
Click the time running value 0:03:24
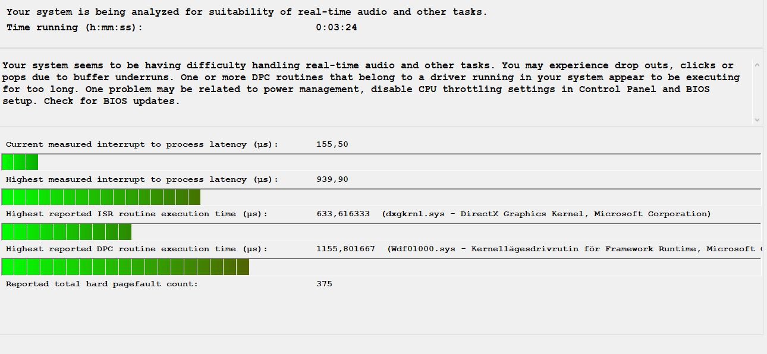337,27
